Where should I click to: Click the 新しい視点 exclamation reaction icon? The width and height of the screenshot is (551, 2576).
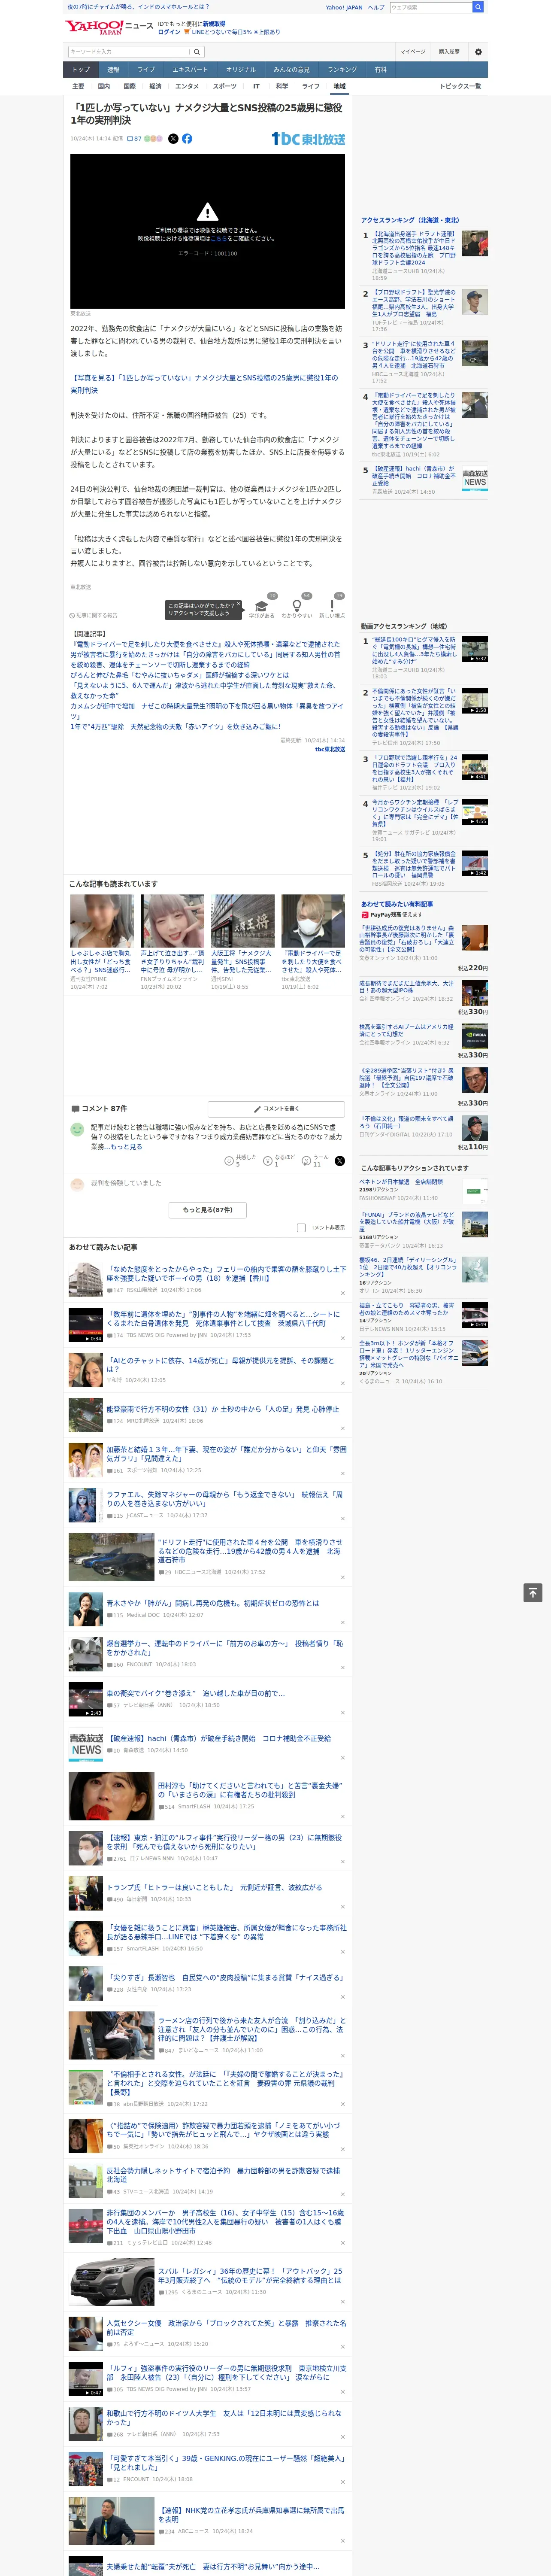tap(332, 605)
